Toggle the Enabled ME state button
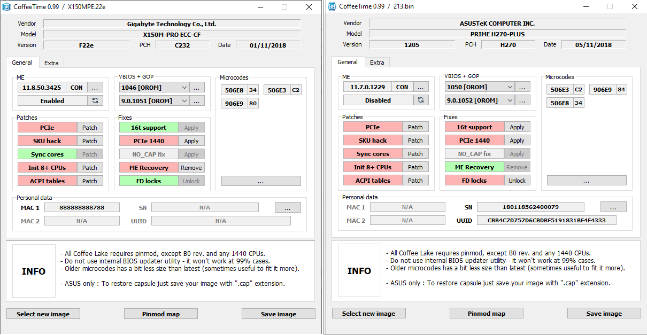 point(52,100)
